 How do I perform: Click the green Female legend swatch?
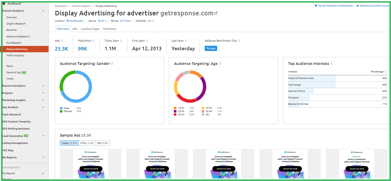61,111
